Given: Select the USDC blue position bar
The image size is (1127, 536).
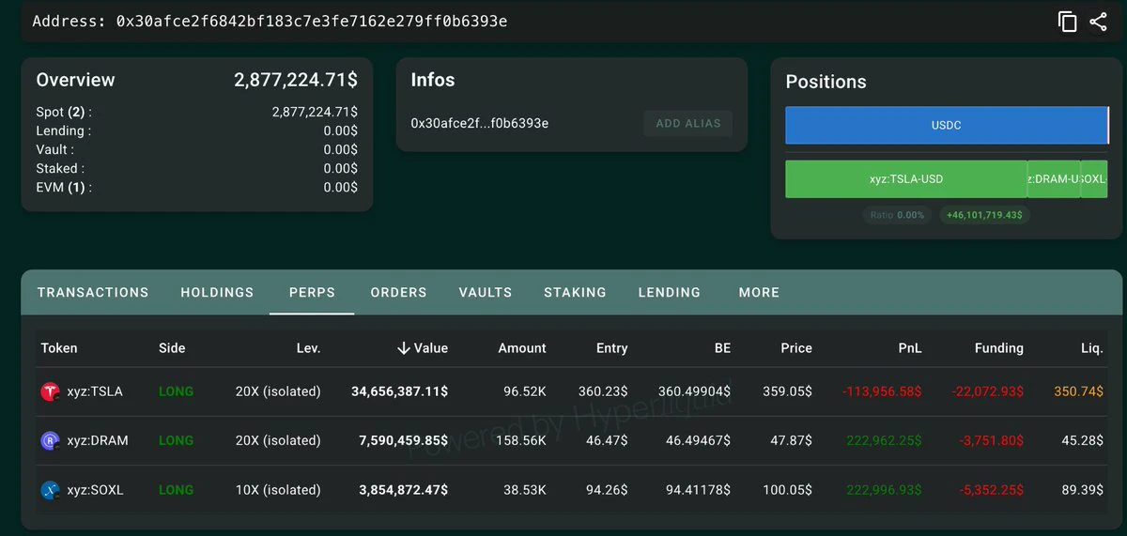Looking at the screenshot, I should click(x=947, y=125).
